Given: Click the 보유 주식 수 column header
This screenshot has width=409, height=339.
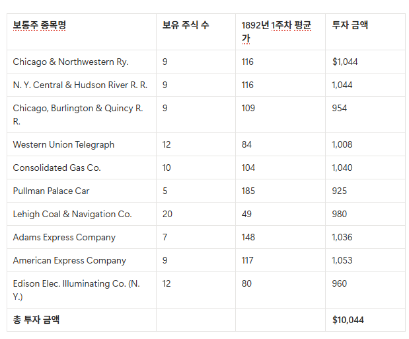Looking at the screenshot, I should [186, 26].
